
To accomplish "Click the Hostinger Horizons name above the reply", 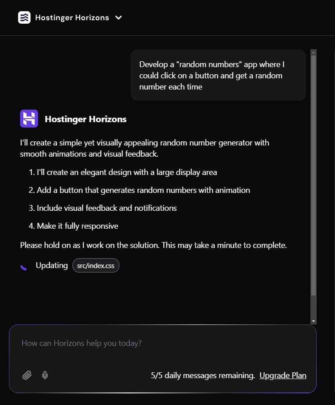I will pos(85,119).
